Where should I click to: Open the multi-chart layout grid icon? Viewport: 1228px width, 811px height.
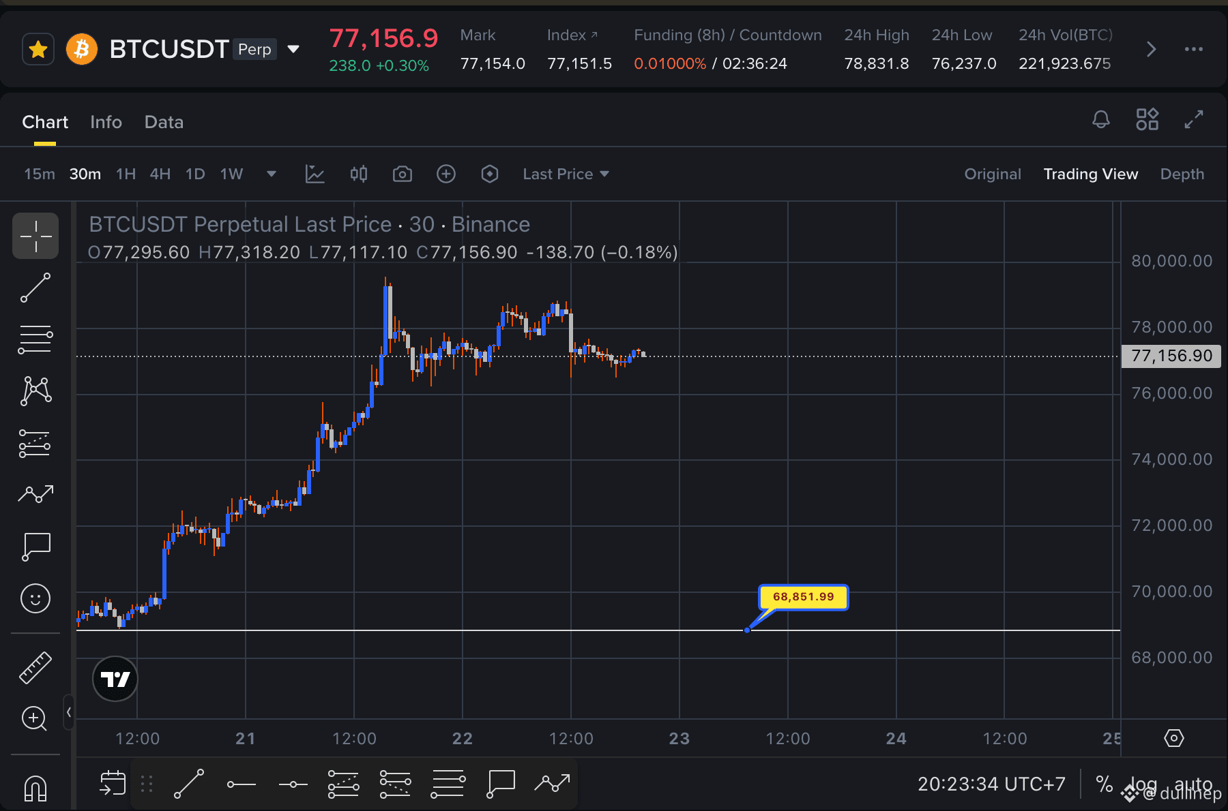pos(1147,119)
